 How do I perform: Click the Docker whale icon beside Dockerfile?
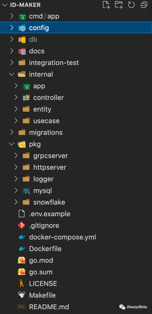point(22,249)
